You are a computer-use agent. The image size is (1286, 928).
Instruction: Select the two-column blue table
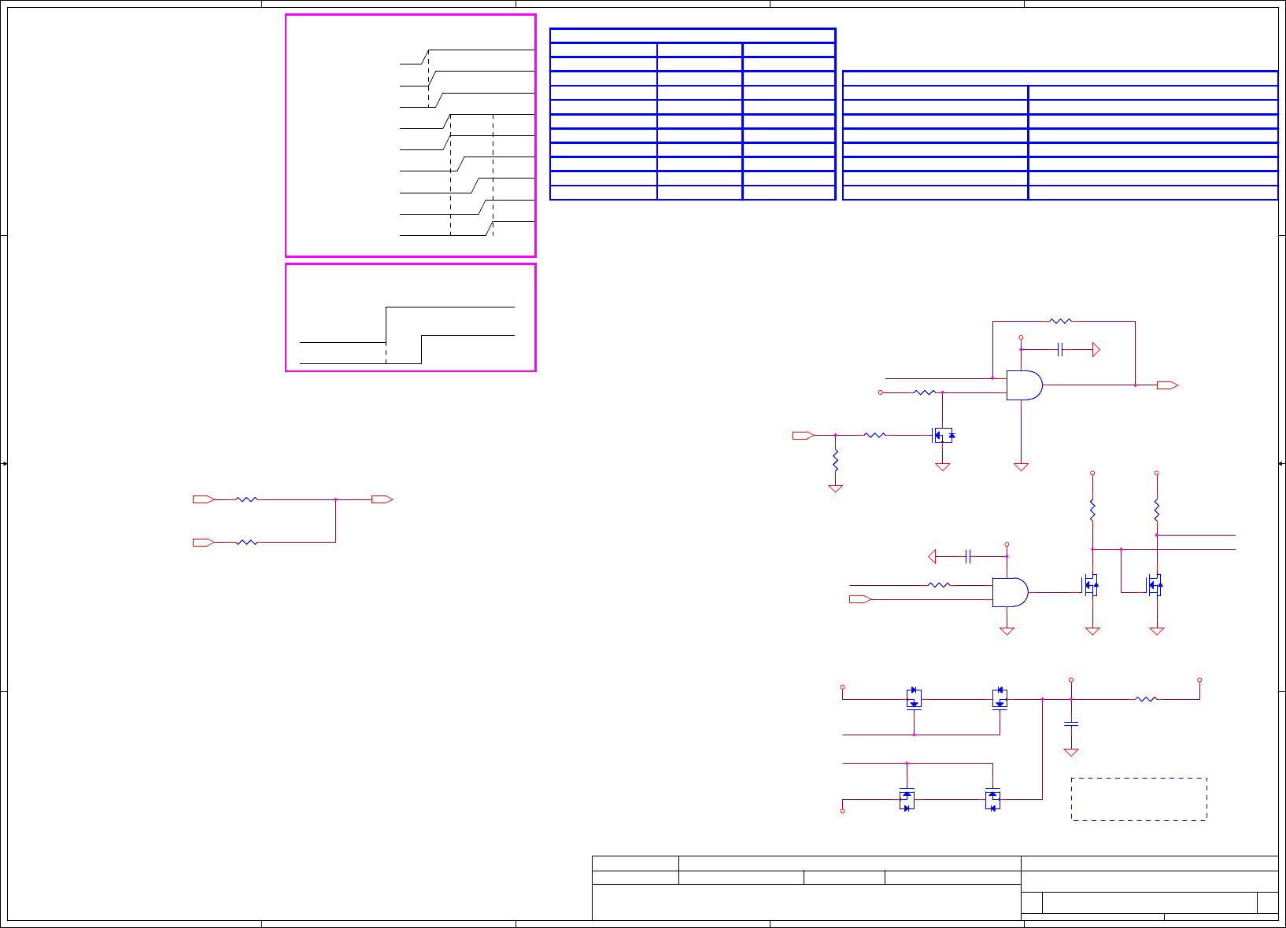click(1060, 135)
